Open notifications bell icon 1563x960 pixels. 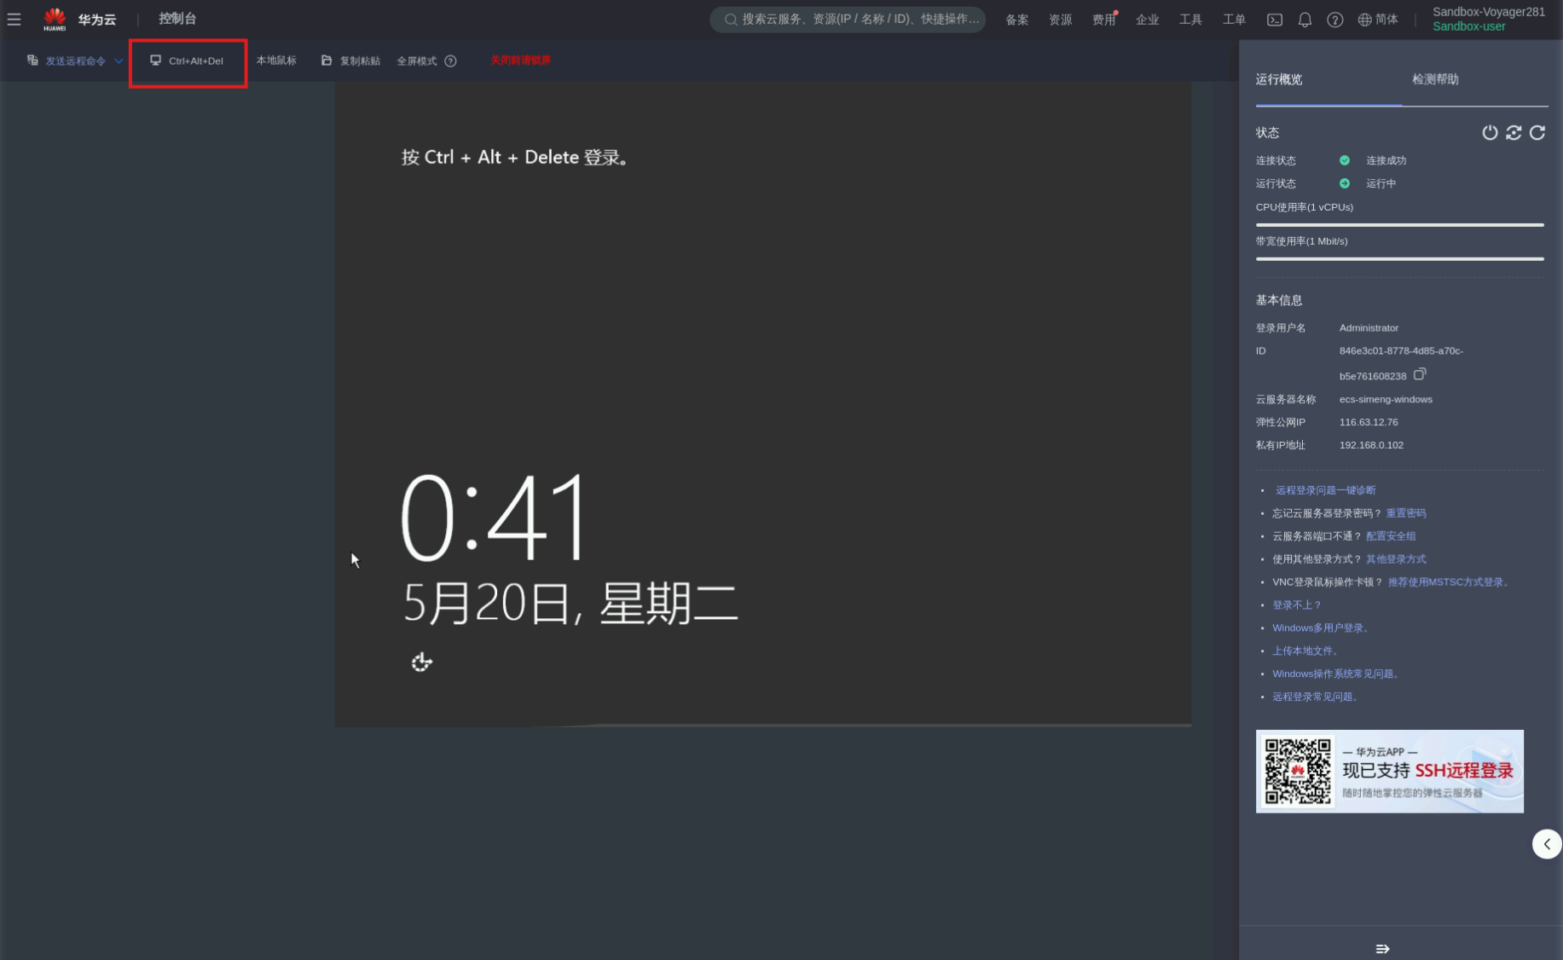1304,20
